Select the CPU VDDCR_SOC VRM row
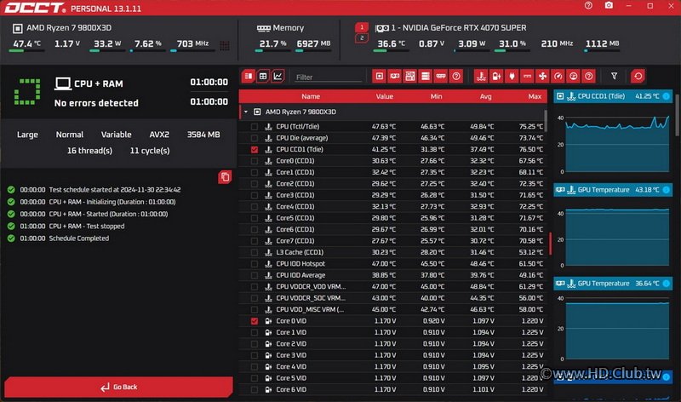This screenshot has height=402, width=681. [392, 298]
